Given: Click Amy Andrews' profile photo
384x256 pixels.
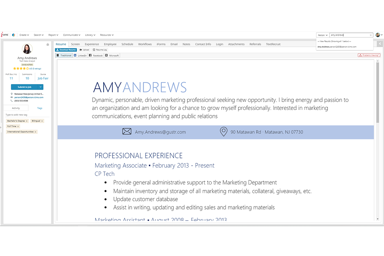Looking at the screenshot, I should point(27,49).
